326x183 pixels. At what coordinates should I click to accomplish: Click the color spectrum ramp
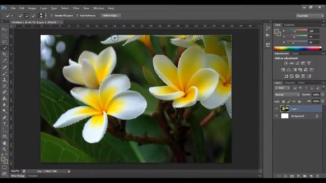coord(297,49)
